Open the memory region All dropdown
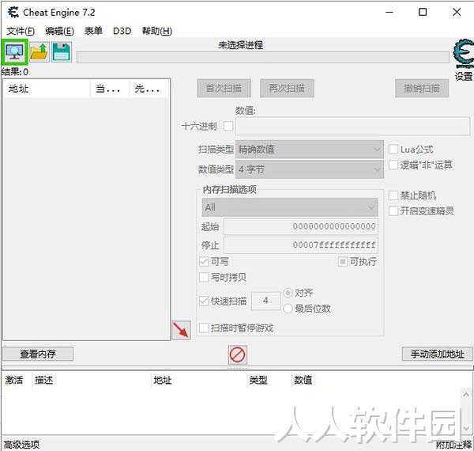 pos(290,207)
